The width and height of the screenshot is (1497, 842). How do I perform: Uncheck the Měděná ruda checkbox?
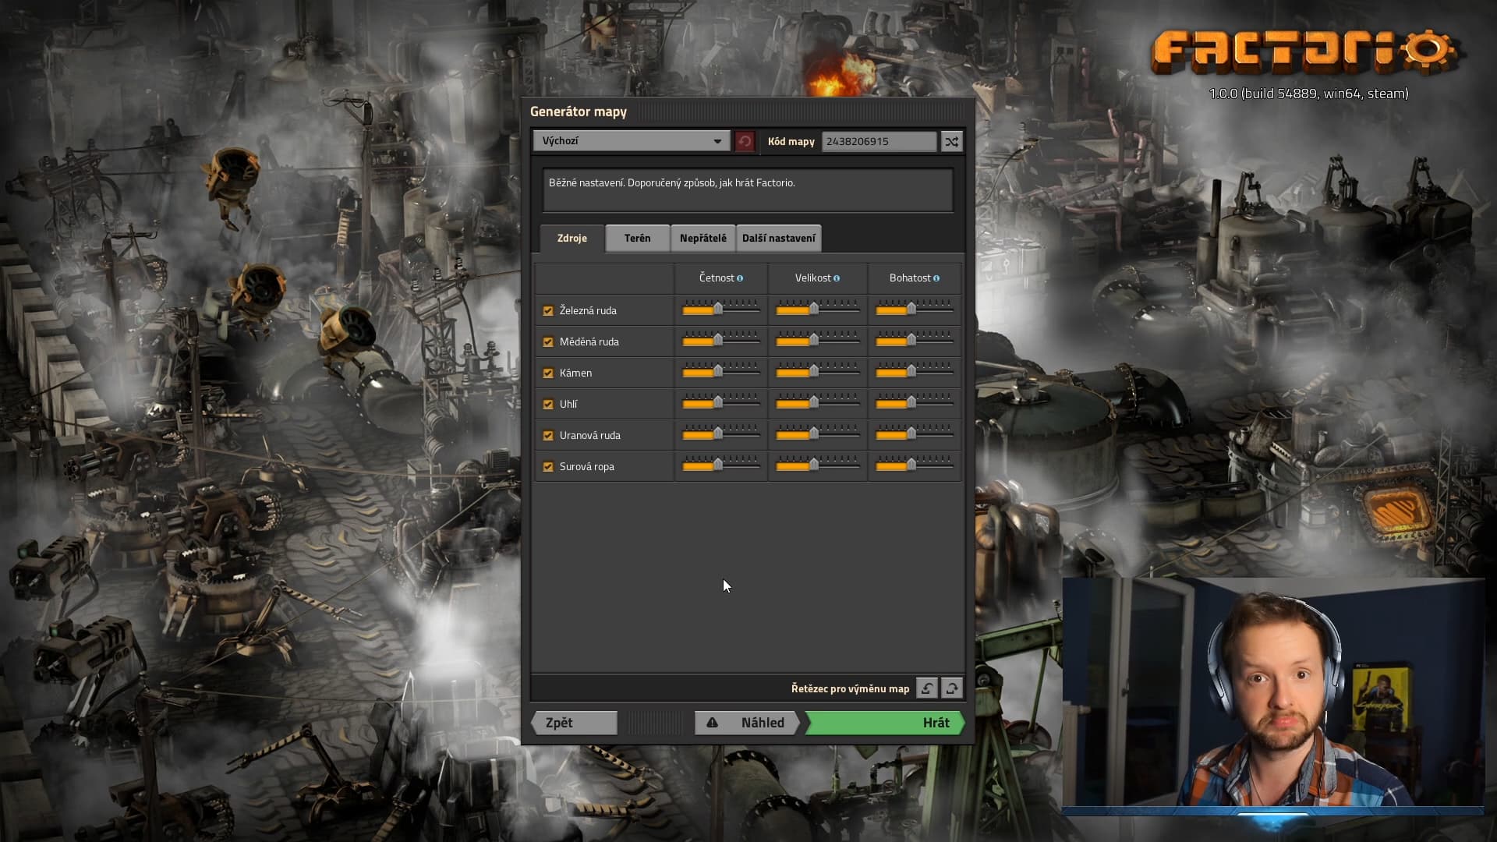click(x=548, y=341)
